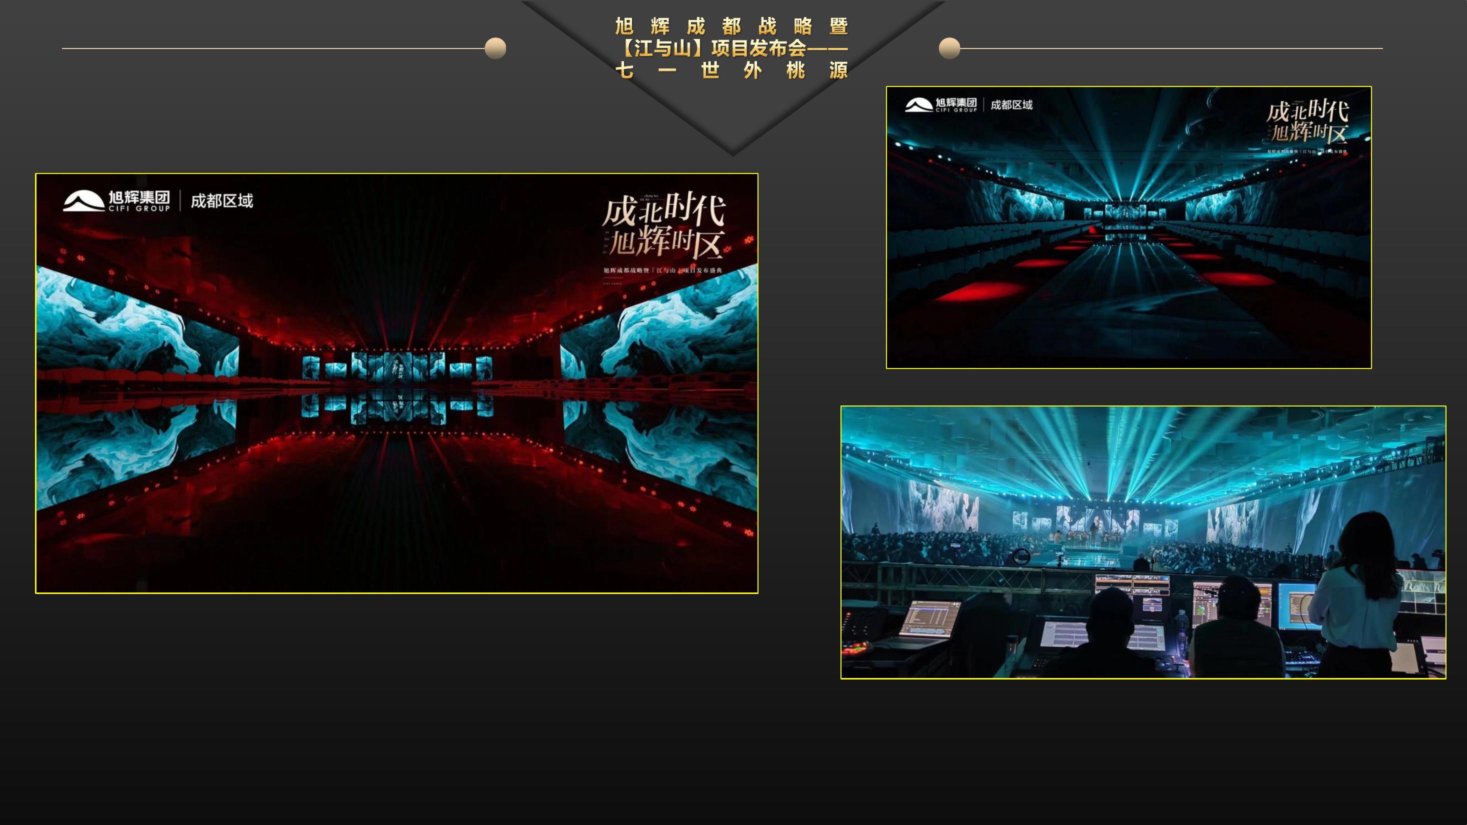Select the top-right blue beam stage image
The image size is (1467, 825).
coord(1128,227)
